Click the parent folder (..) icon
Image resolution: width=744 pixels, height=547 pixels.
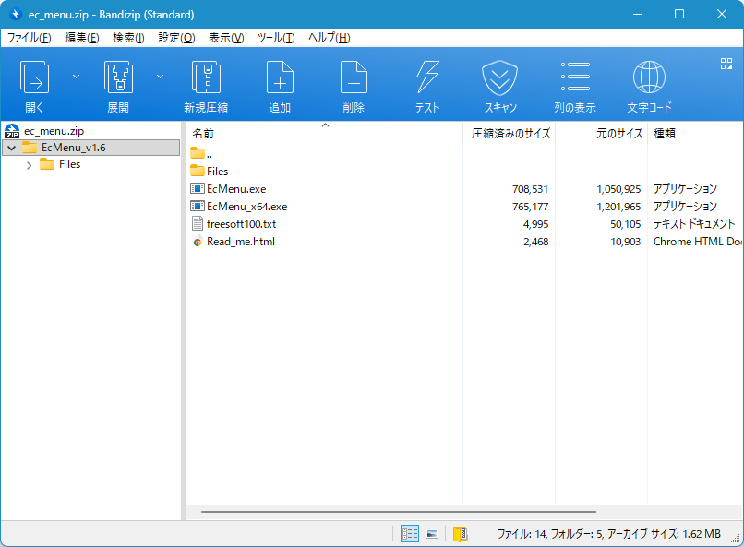198,152
